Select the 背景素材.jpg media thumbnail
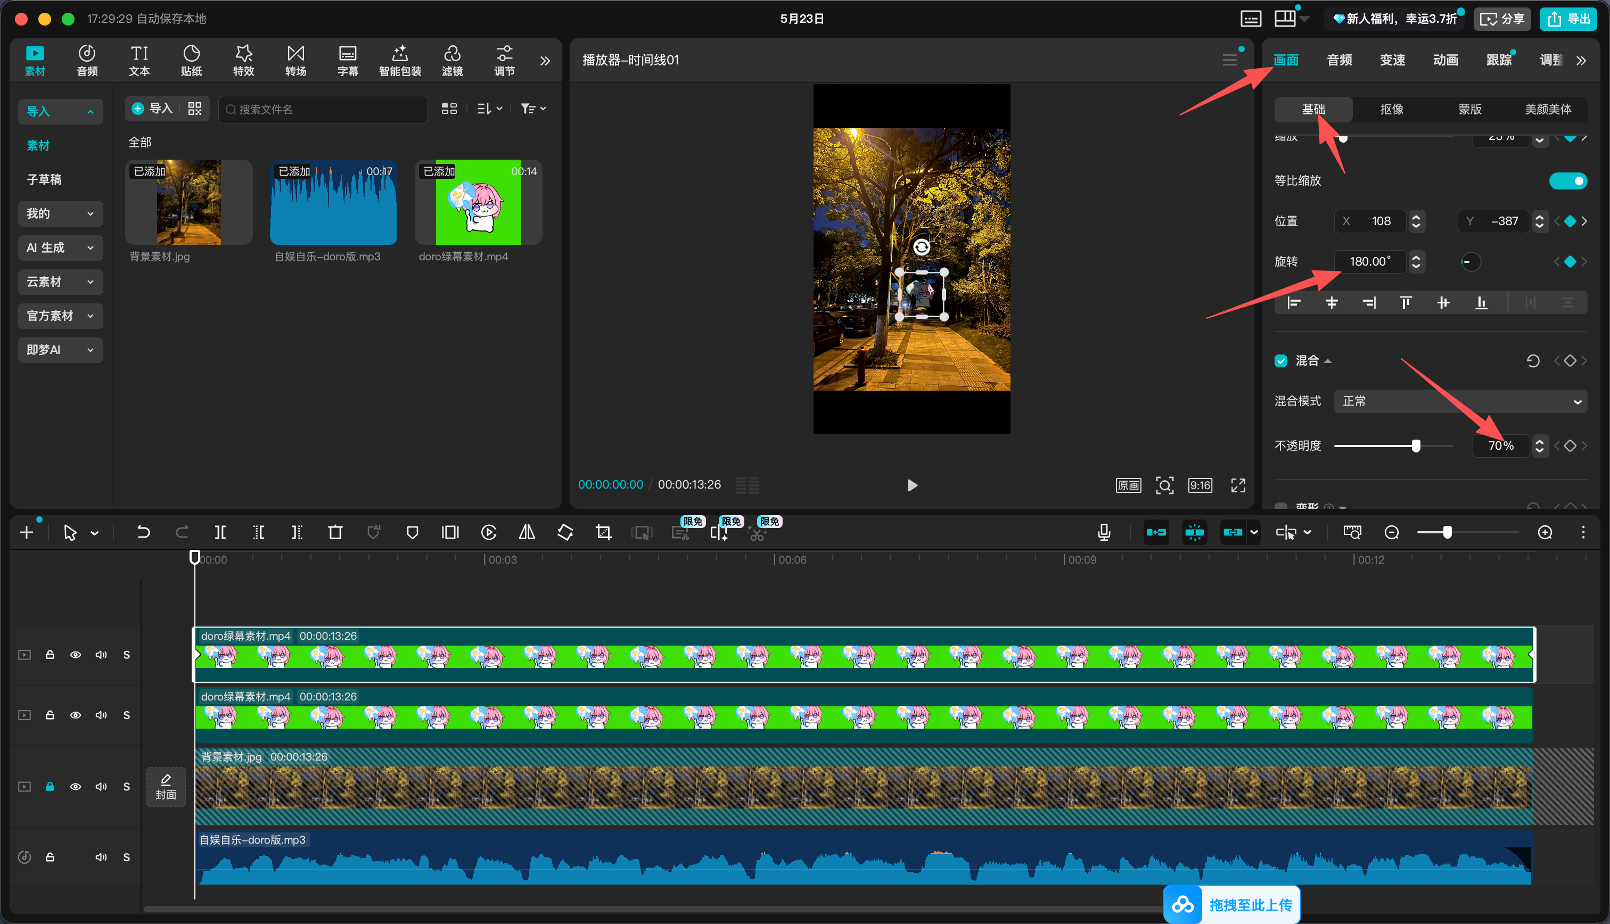This screenshot has width=1610, height=924. pyautogui.click(x=189, y=202)
